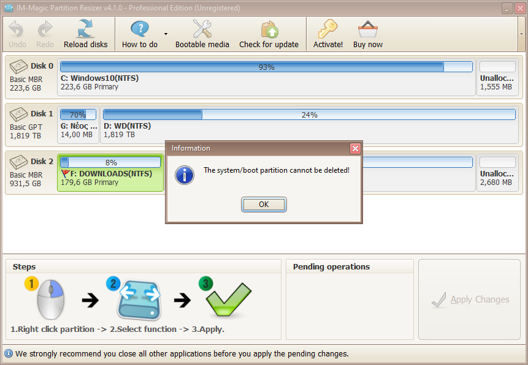The width and height of the screenshot is (528, 365).
Task: Click the 70% usage bar of G: partition
Action: (78, 115)
